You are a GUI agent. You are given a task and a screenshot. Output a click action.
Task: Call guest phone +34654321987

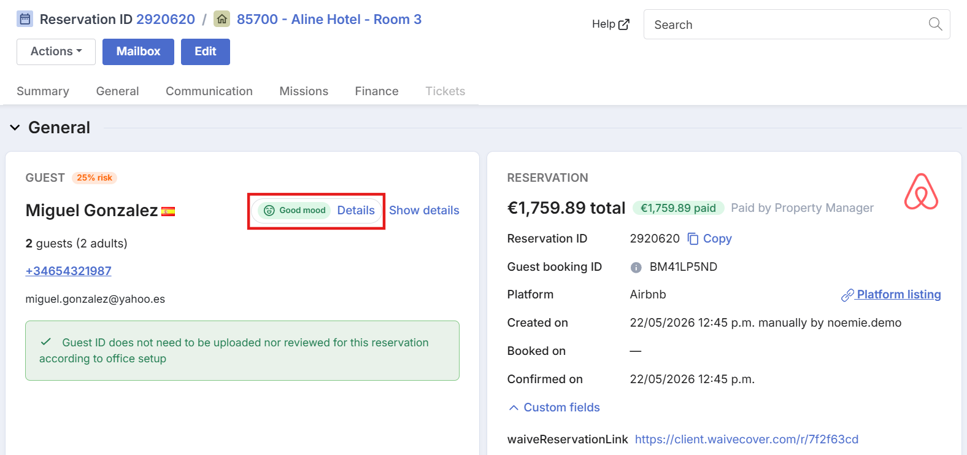click(68, 271)
